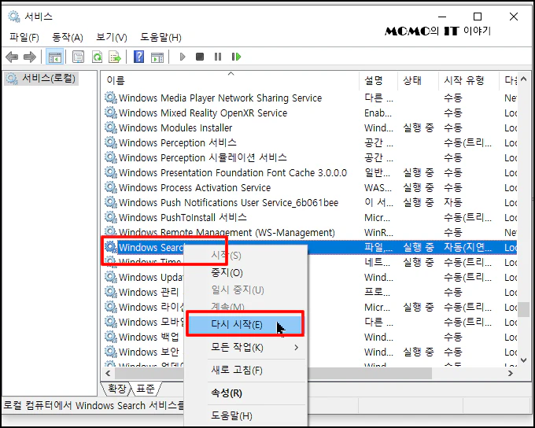535x428 pixels.
Task: Maximize the 서비스 window
Action: (478, 17)
